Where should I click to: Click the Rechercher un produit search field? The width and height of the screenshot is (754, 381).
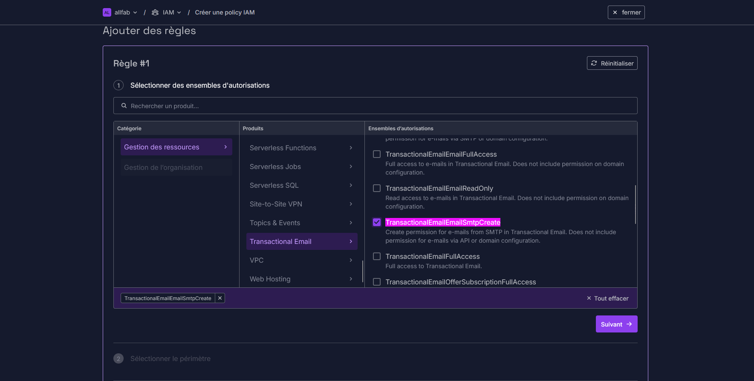tap(376, 106)
